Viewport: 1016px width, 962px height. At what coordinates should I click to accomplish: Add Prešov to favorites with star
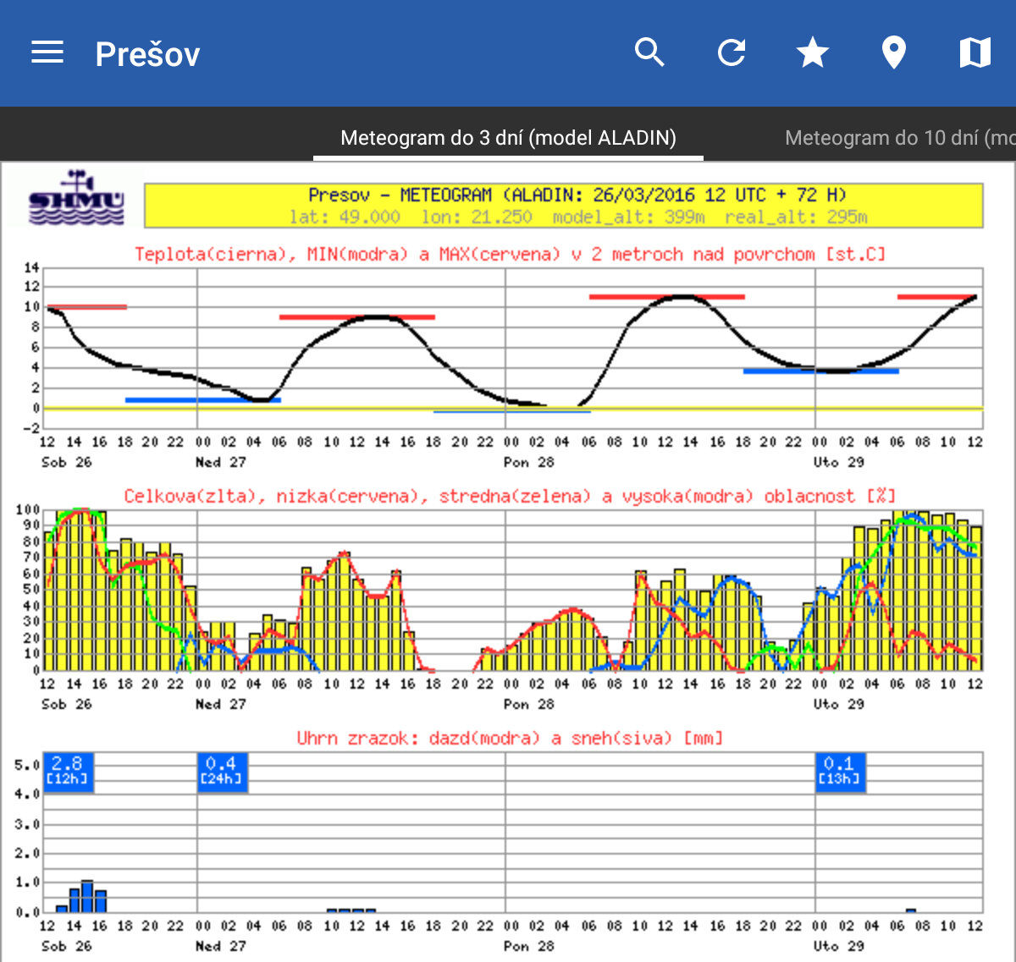pos(813,53)
